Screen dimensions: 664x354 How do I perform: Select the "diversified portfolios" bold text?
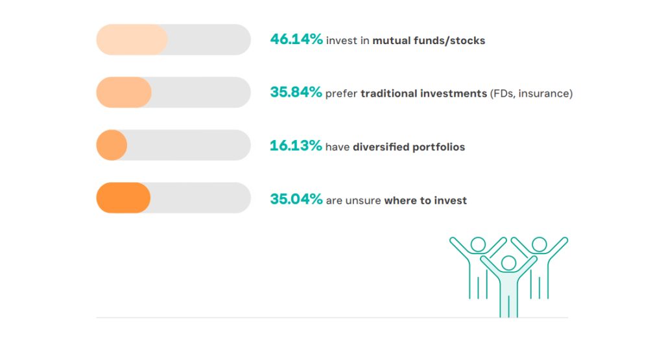(x=409, y=147)
